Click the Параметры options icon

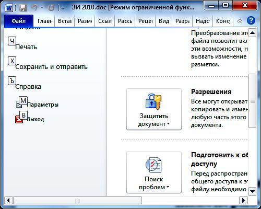coord(19,104)
